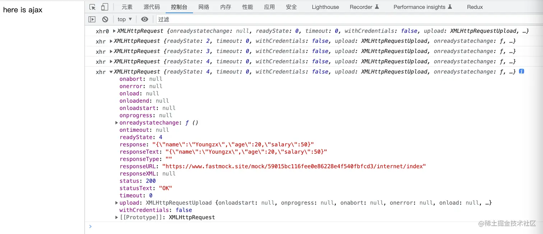Expand the onreadystatechange function property
The width and height of the screenshot is (543, 234).
click(x=117, y=123)
